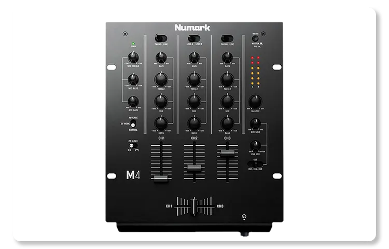Screen dimensions: 389x249
Task: Click the CH2 label above fader
Action: click(195, 138)
